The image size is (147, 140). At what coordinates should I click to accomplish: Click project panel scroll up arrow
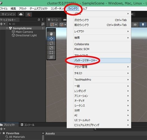(43, 133)
